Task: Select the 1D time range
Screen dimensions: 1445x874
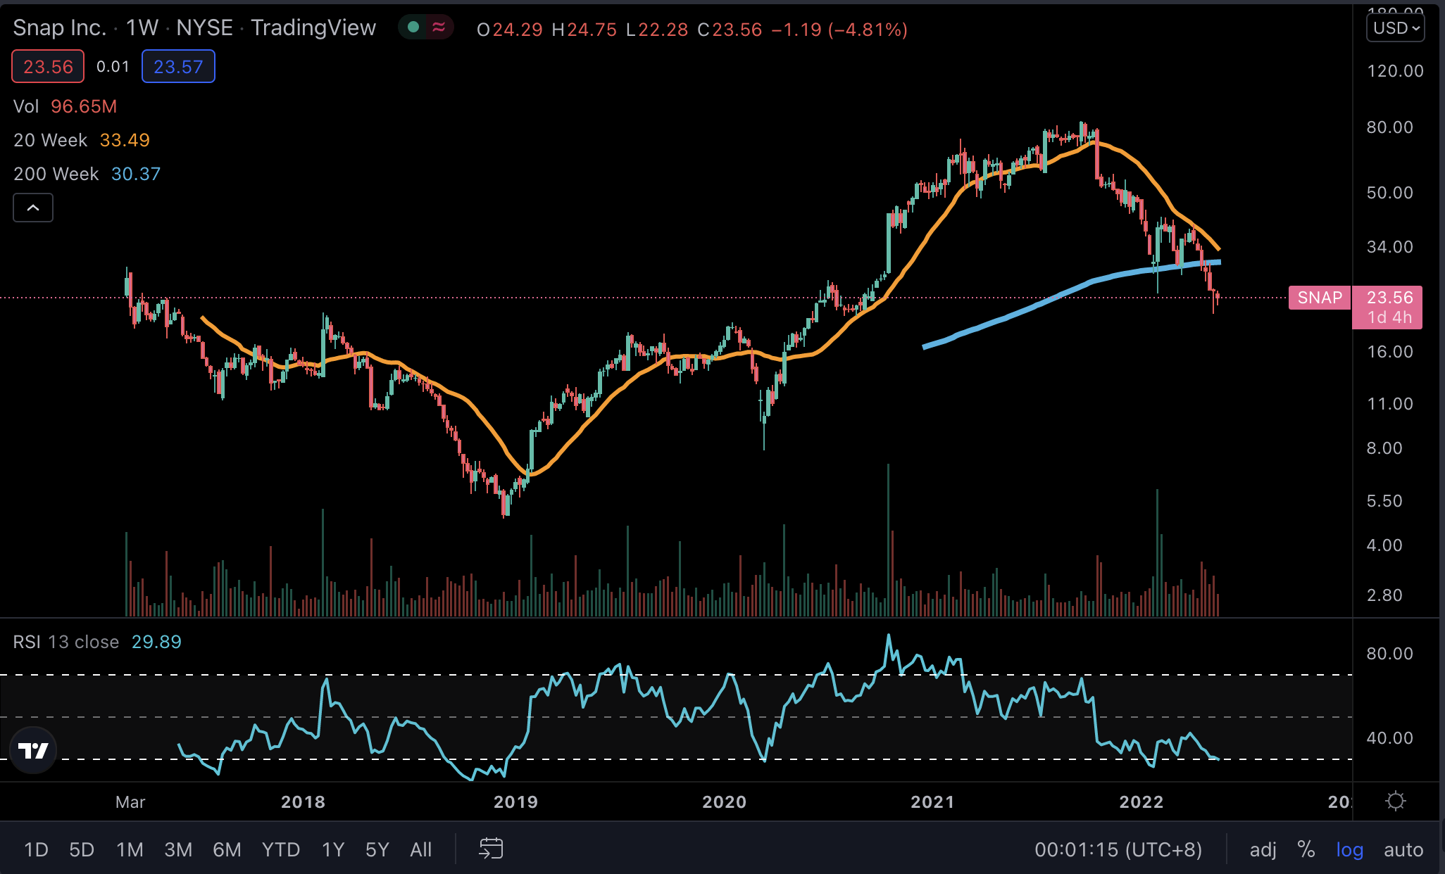Action: (36, 849)
